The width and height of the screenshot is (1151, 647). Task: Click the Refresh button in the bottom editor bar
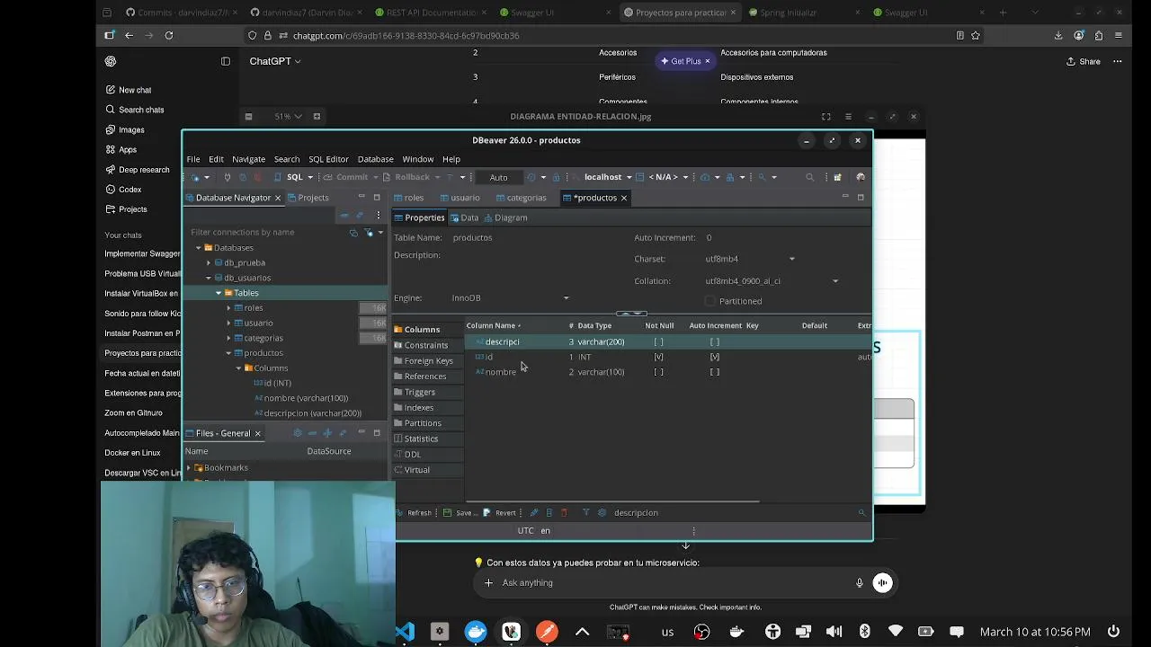pos(415,513)
